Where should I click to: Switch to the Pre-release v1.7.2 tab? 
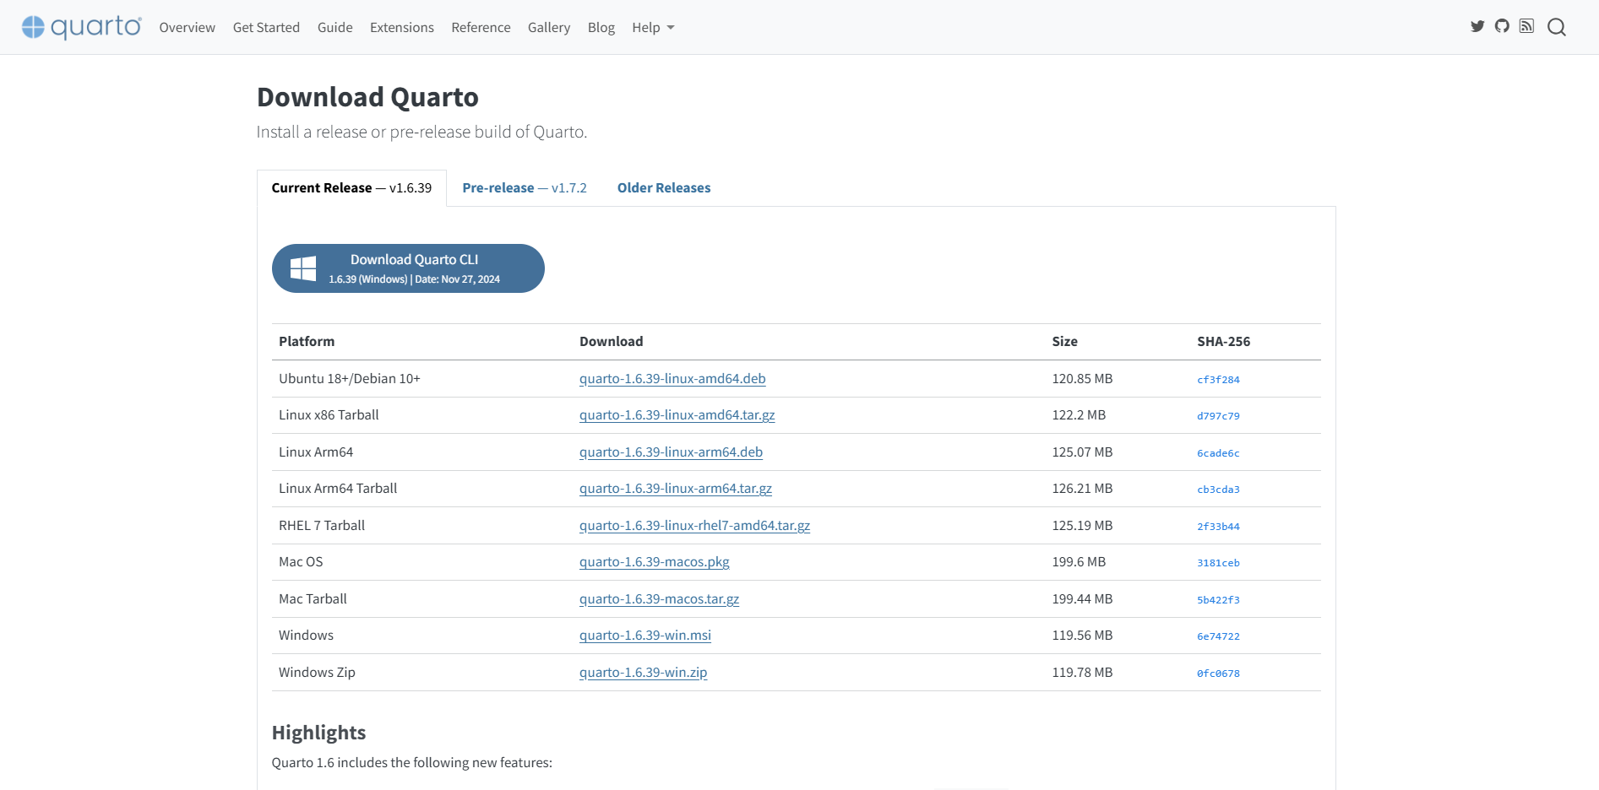pyautogui.click(x=525, y=188)
